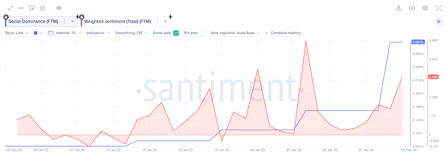
Task: Click the 22 Jan 23 date label
Action: 257,150
